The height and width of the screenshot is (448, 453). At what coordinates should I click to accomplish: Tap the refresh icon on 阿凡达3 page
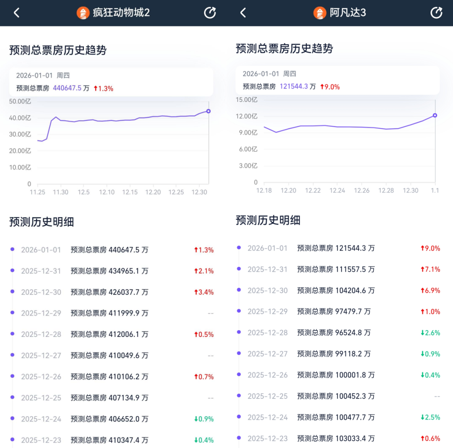coord(436,13)
